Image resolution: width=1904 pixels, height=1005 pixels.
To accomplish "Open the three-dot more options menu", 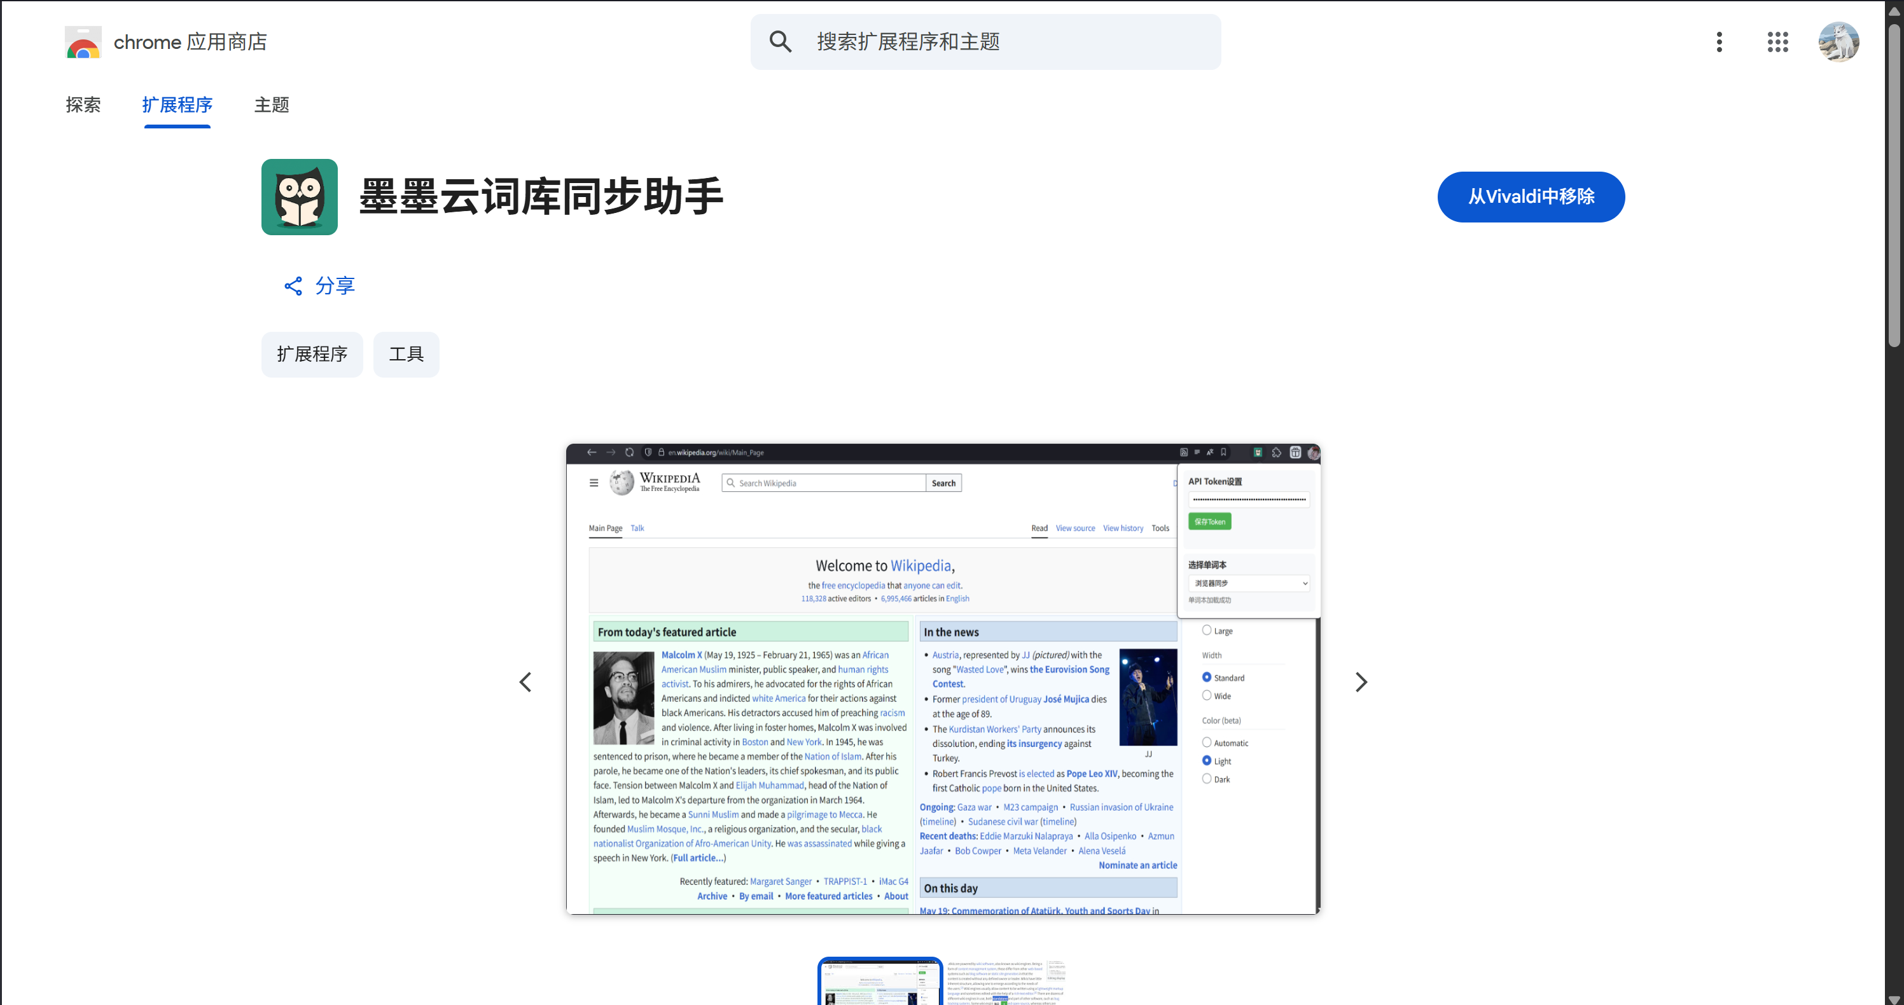I will pos(1720,42).
